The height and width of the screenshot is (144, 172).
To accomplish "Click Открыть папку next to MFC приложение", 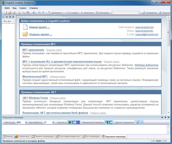I will tap(54, 50).
